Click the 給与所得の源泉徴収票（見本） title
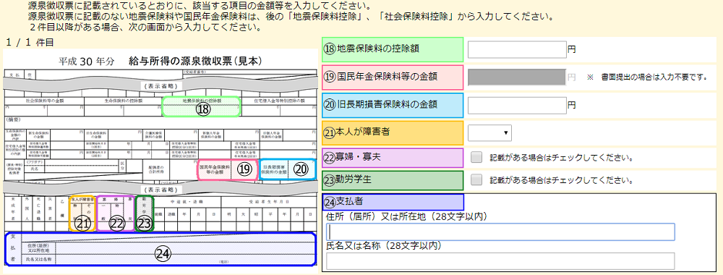Viewport: 723px width, 275px height. coord(196,61)
